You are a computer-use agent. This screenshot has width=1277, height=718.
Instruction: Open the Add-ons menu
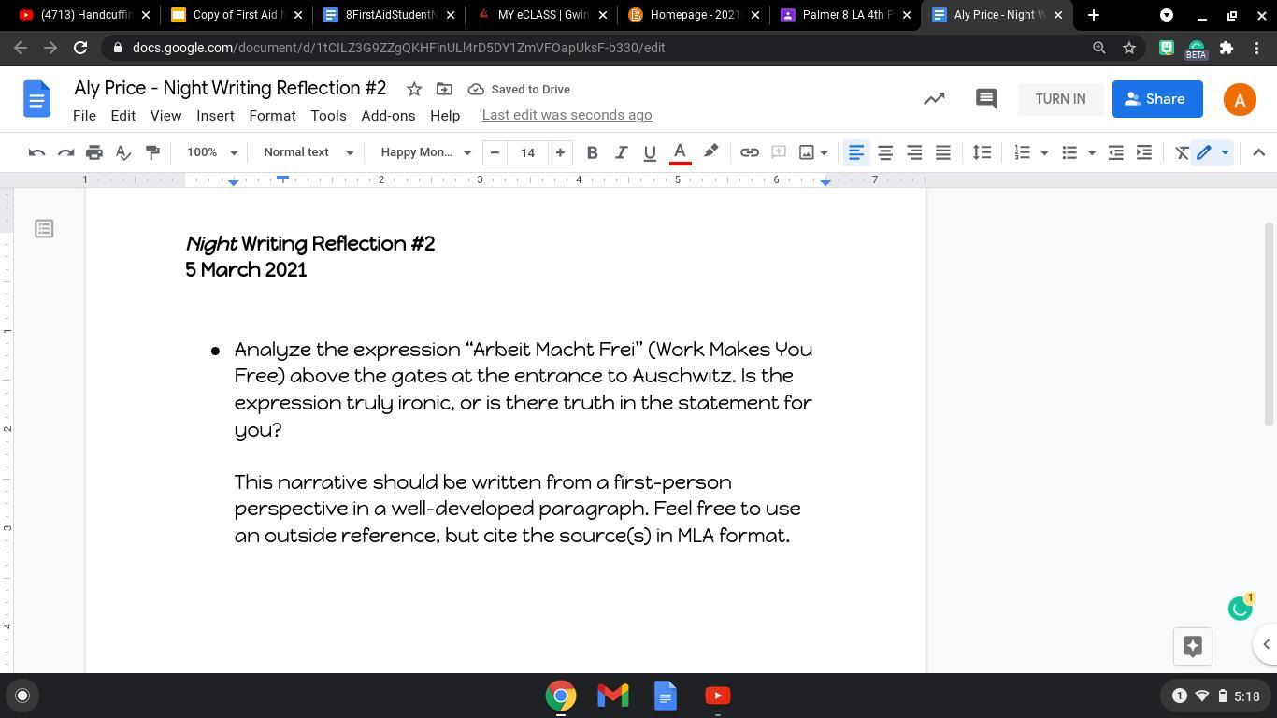pos(388,116)
